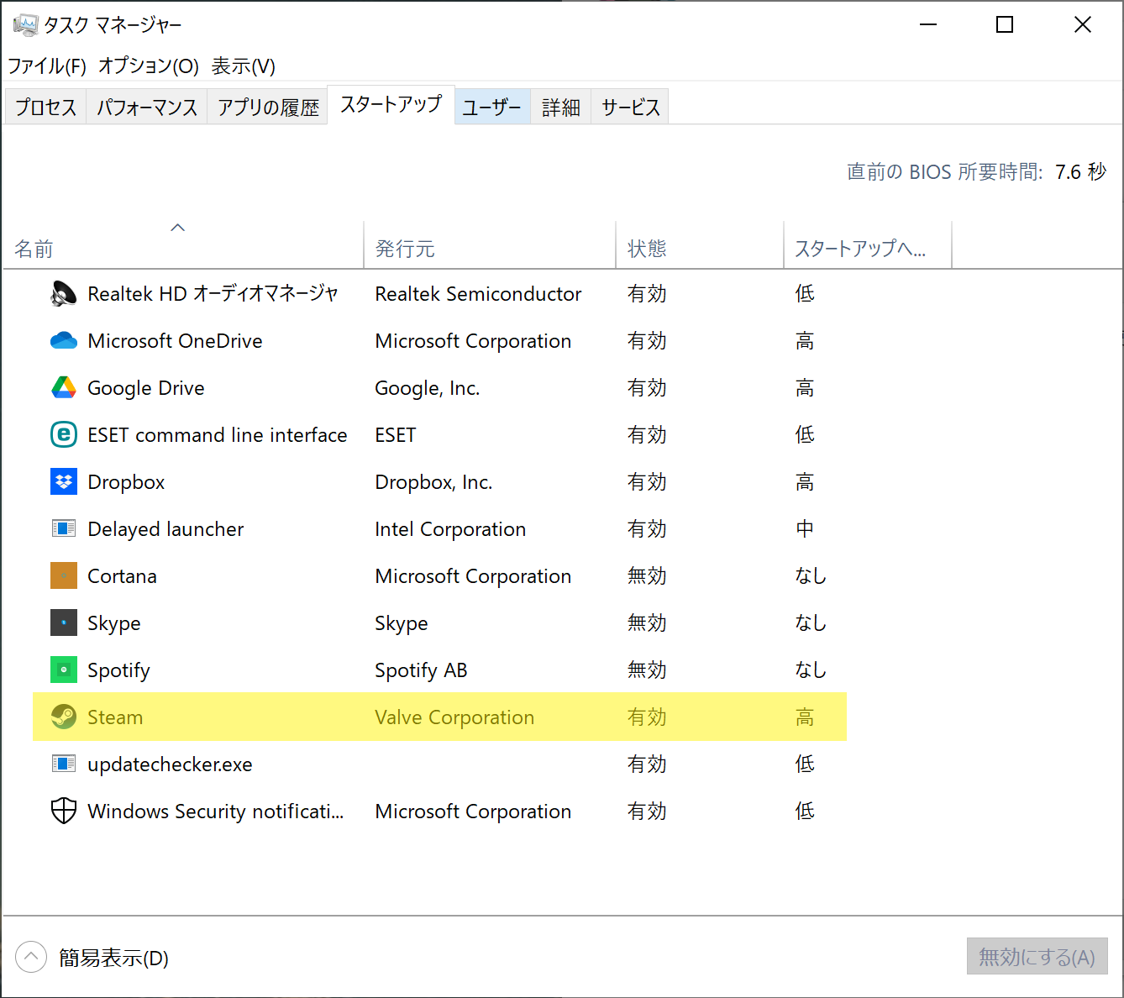
Task: Click the updatechecker.exe icon
Action: [x=64, y=764]
